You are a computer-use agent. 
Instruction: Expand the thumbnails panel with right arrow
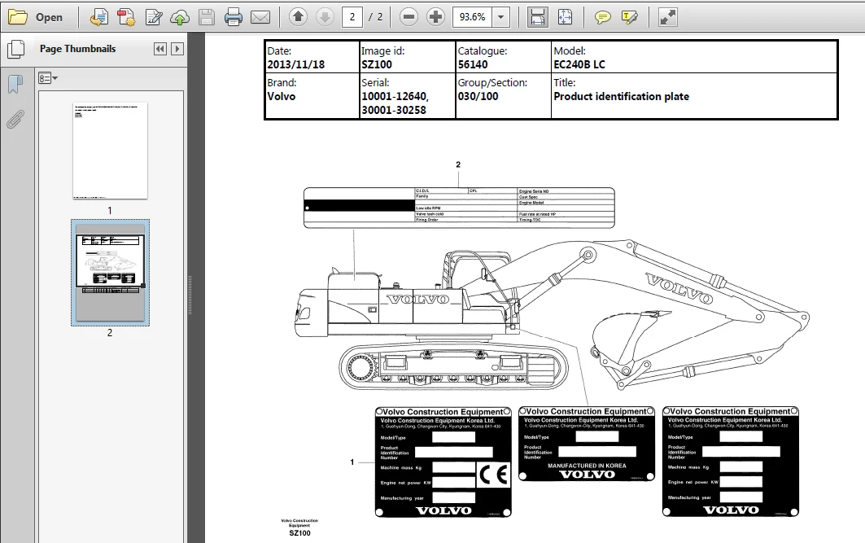point(177,49)
